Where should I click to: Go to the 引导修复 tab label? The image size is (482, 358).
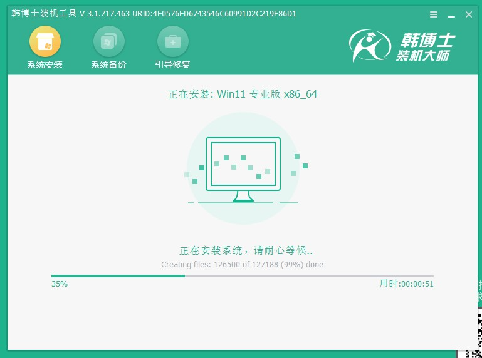click(x=172, y=64)
